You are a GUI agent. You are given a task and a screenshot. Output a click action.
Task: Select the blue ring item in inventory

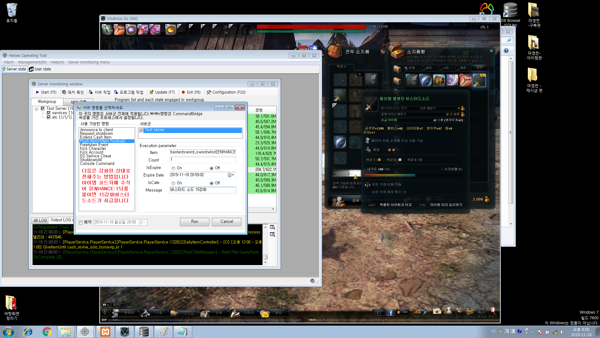click(425, 80)
